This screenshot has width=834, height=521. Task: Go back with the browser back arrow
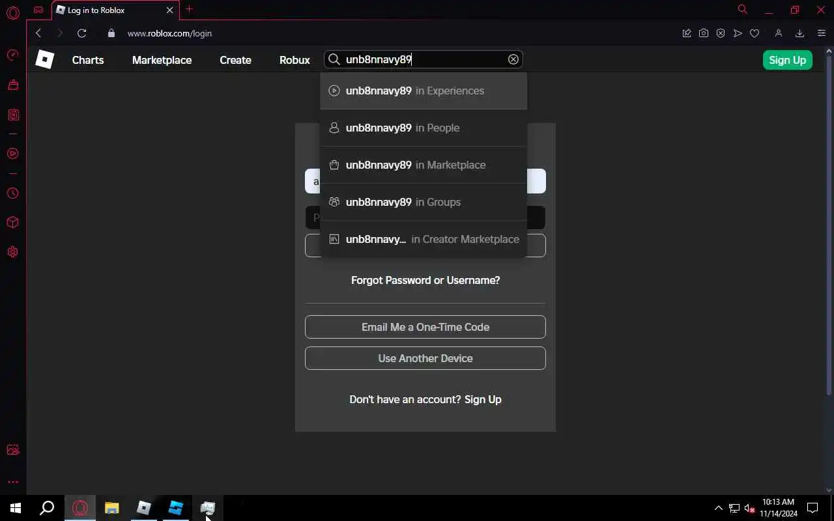38,33
